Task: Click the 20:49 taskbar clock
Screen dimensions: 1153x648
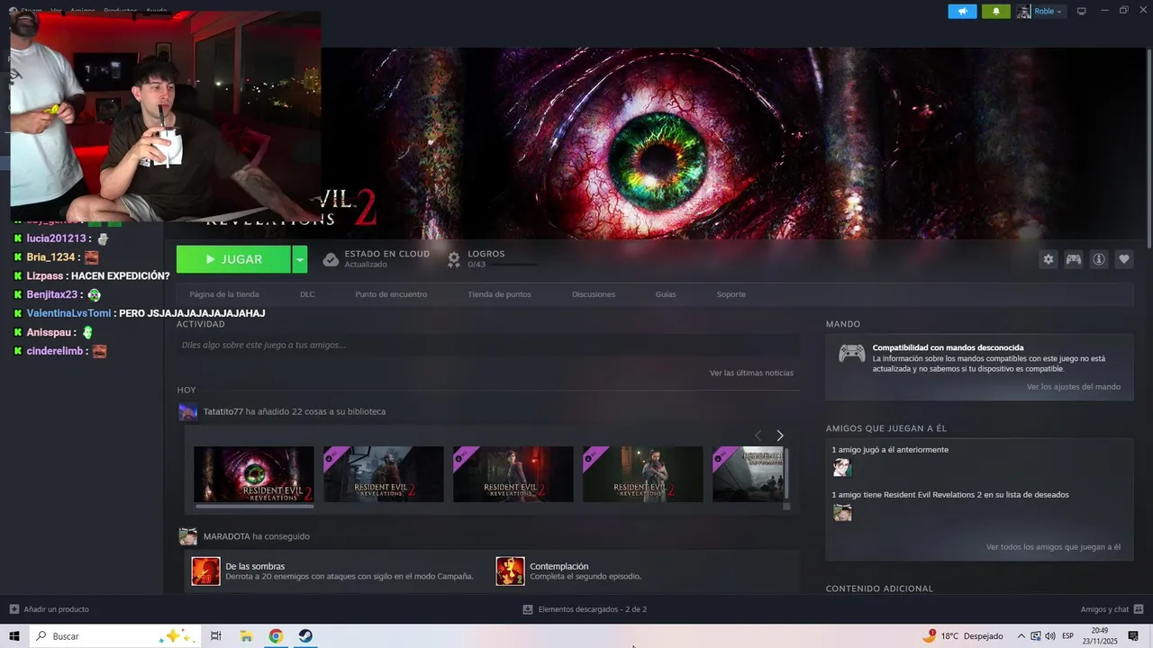Action: tap(1100, 636)
